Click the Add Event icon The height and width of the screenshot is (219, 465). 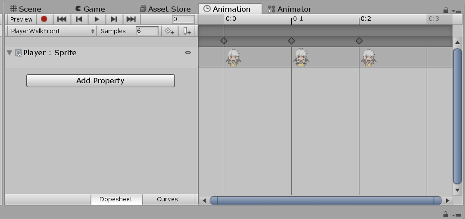point(187,31)
